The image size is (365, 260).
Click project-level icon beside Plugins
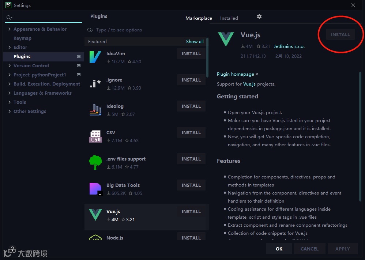79,56
